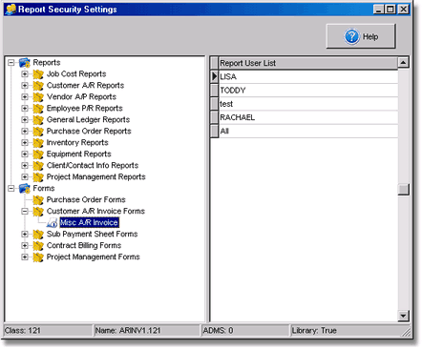Viewport: 423px width, 349px height.
Task: Select user TODDY in the list
Action: click(x=308, y=91)
